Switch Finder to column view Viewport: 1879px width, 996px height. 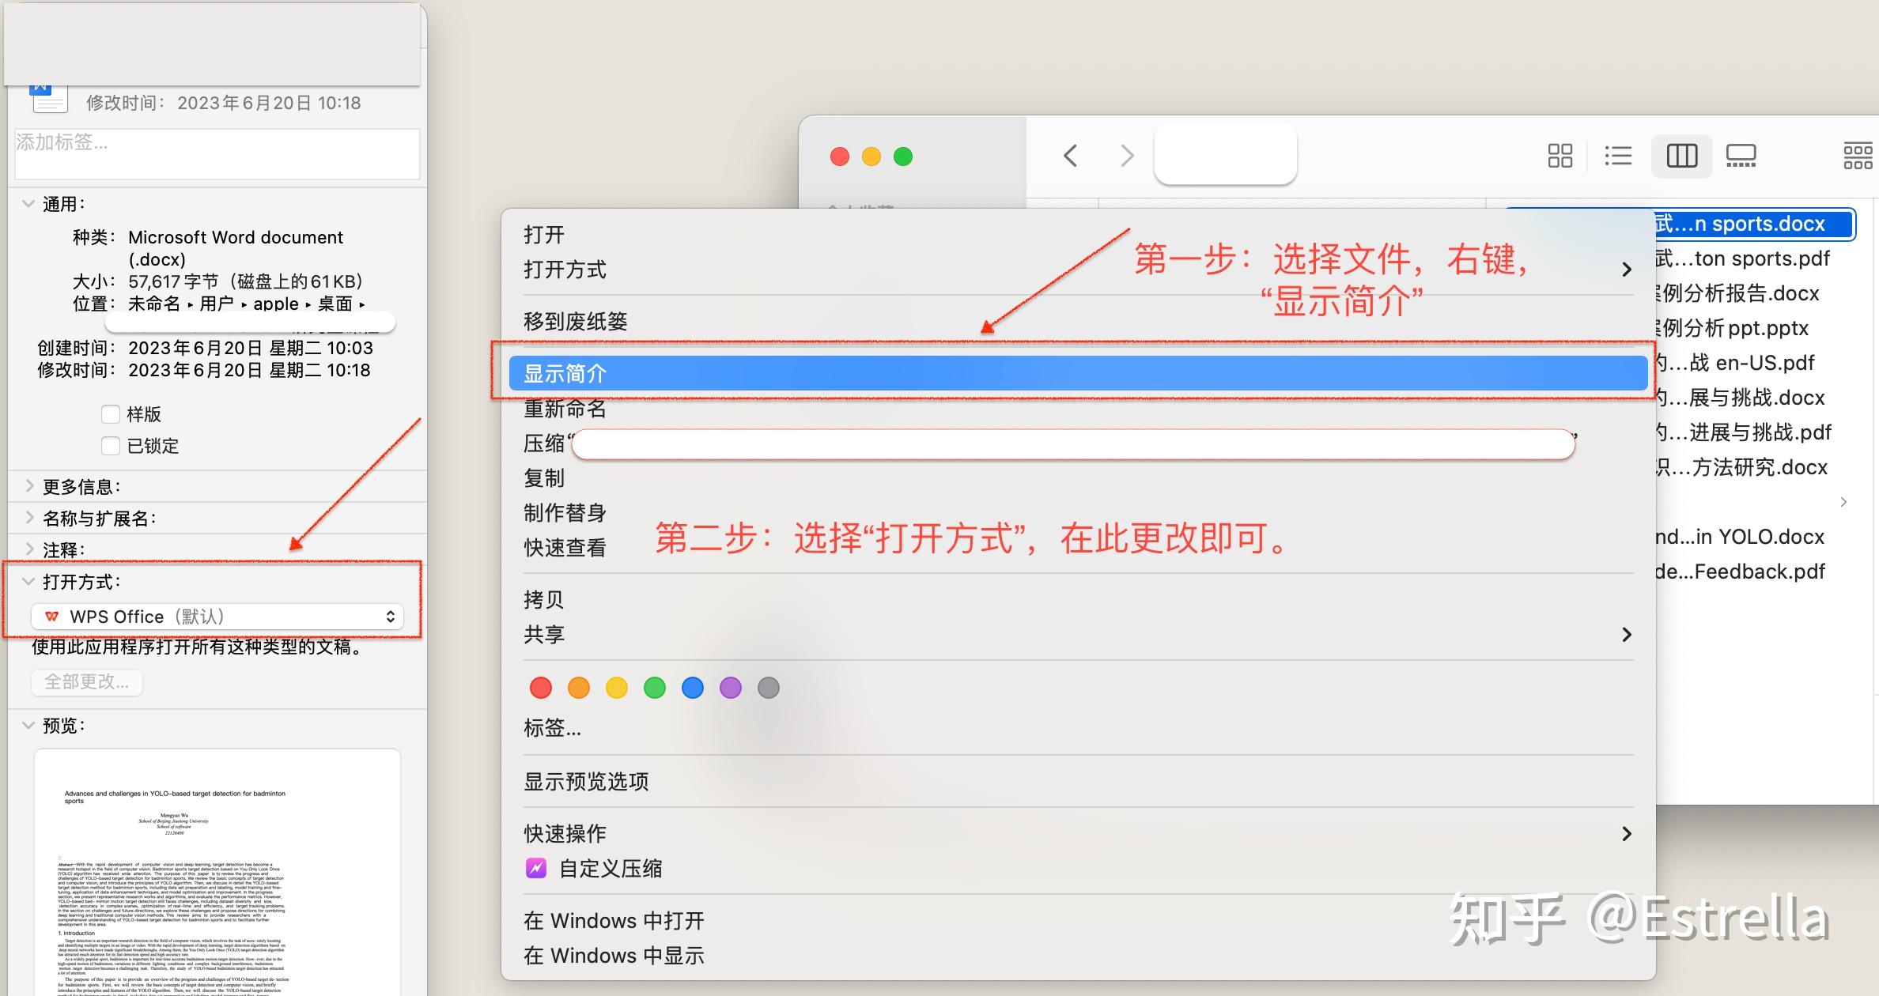pos(1682,156)
